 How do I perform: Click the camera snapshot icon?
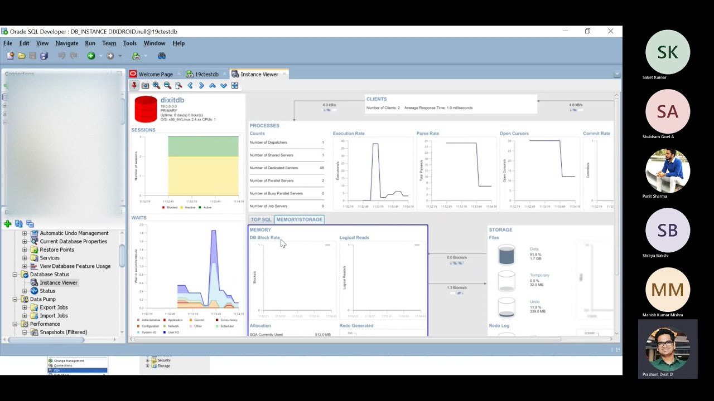(x=145, y=85)
